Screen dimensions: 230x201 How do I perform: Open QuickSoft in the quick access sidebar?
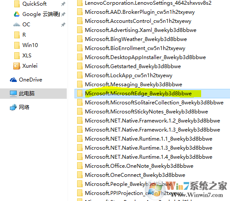pos(34,4)
